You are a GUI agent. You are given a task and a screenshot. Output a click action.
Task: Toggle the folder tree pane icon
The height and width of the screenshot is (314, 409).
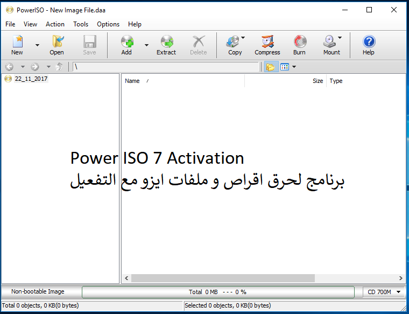[271, 67]
